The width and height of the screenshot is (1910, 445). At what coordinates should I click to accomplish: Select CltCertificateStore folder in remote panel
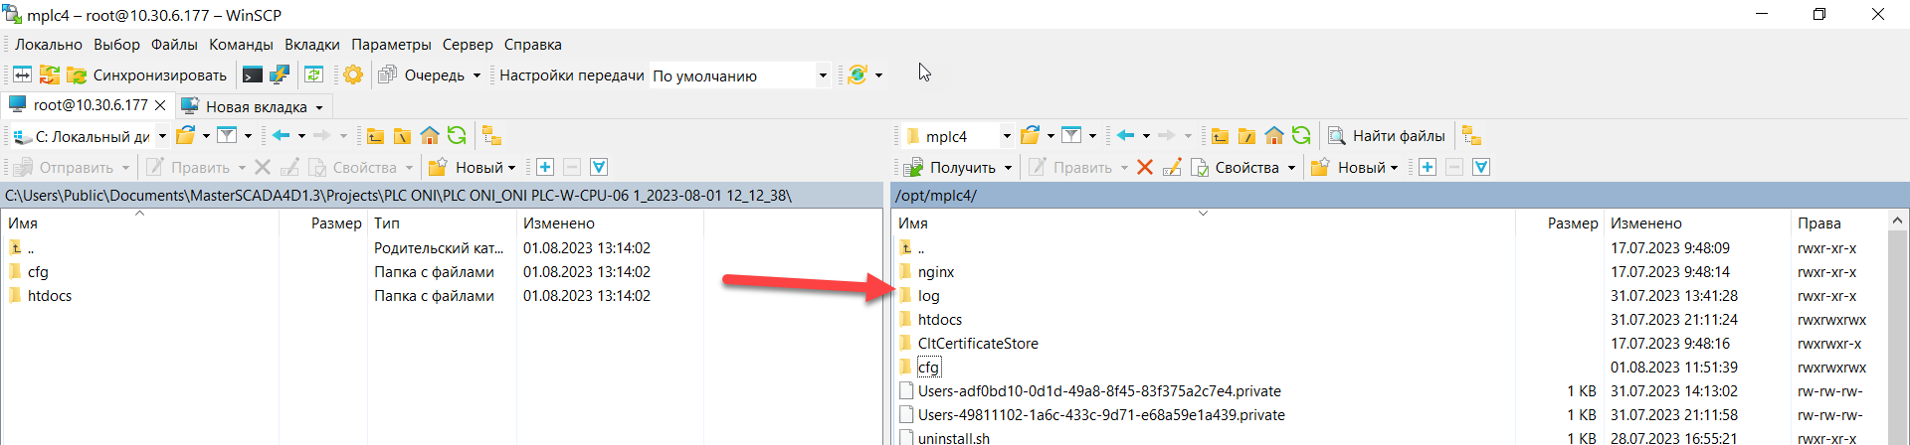pos(978,344)
